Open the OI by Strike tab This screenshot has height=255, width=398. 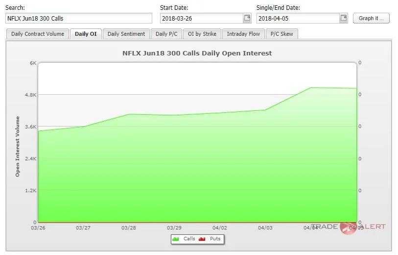202,34
